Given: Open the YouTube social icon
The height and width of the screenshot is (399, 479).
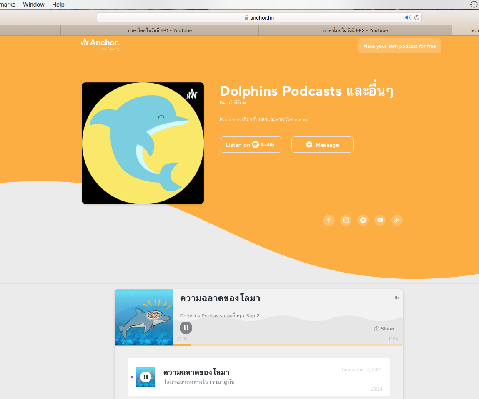Looking at the screenshot, I should (x=380, y=220).
